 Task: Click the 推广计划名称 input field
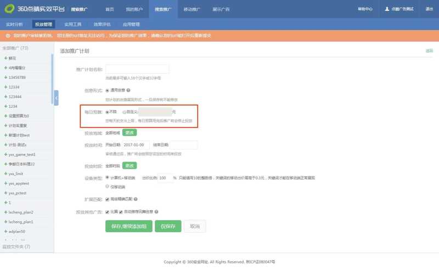tap(137, 70)
